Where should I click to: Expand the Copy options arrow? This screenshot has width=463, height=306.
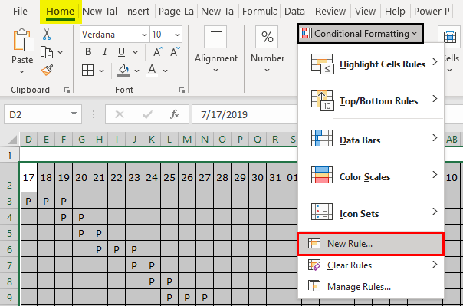tap(61, 53)
